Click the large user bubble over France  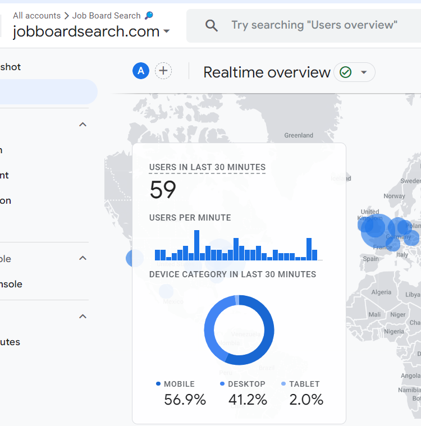[377, 231]
